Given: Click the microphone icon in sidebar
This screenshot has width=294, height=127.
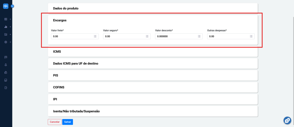Looking at the screenshot, I should click(x=6, y=65).
